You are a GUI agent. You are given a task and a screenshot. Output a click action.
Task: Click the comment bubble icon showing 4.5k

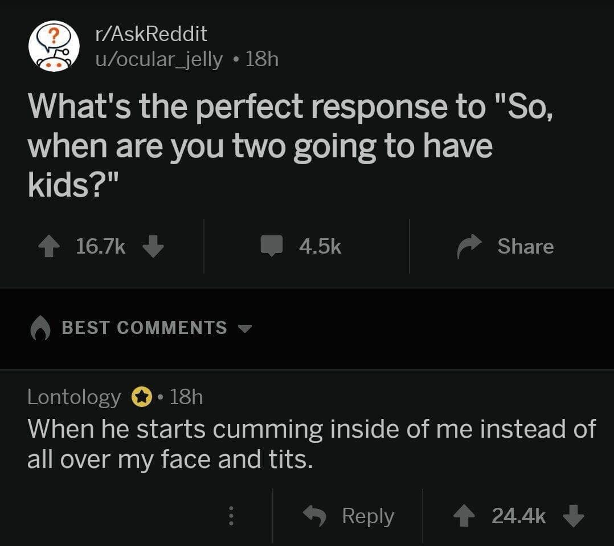(x=274, y=246)
